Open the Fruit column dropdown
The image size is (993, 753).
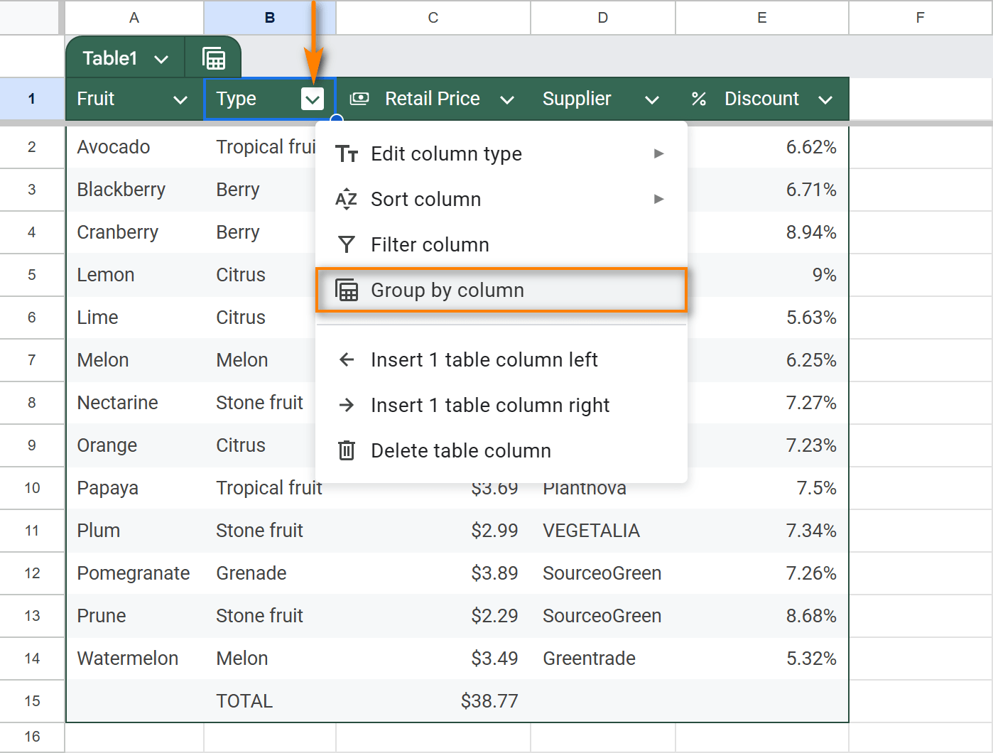[x=180, y=99]
